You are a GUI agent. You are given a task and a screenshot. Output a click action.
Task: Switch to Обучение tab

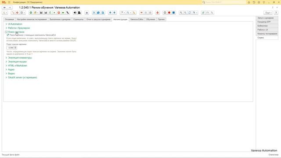[x=151, y=19]
